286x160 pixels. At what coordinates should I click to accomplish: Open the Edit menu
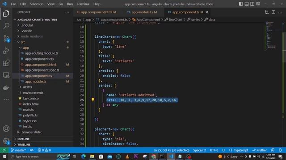(23, 4)
